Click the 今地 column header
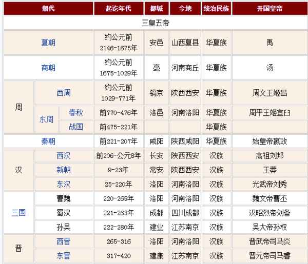308x264 pixels. 185,8
